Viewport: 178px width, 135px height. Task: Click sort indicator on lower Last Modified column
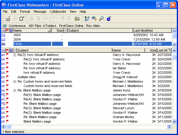point(169,50)
